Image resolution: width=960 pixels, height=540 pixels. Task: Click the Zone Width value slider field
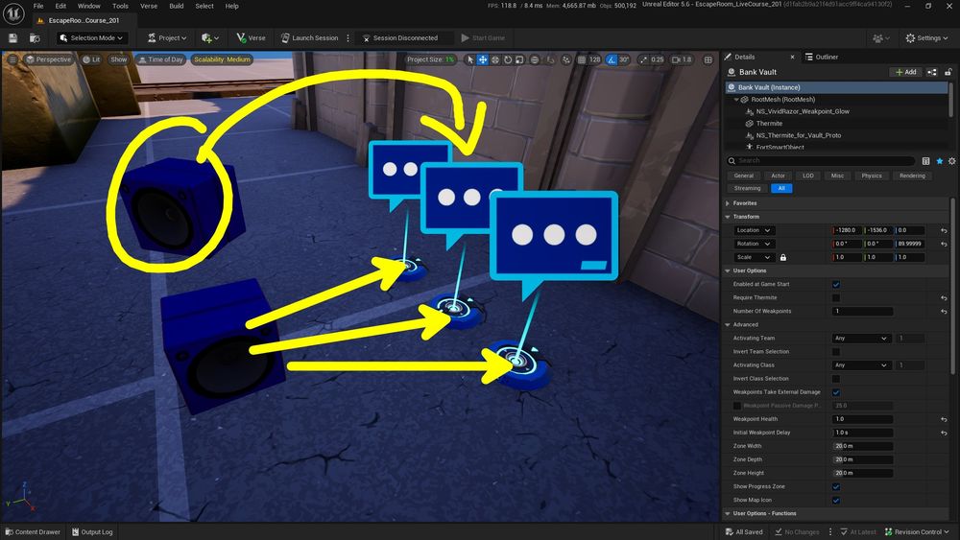(863, 446)
